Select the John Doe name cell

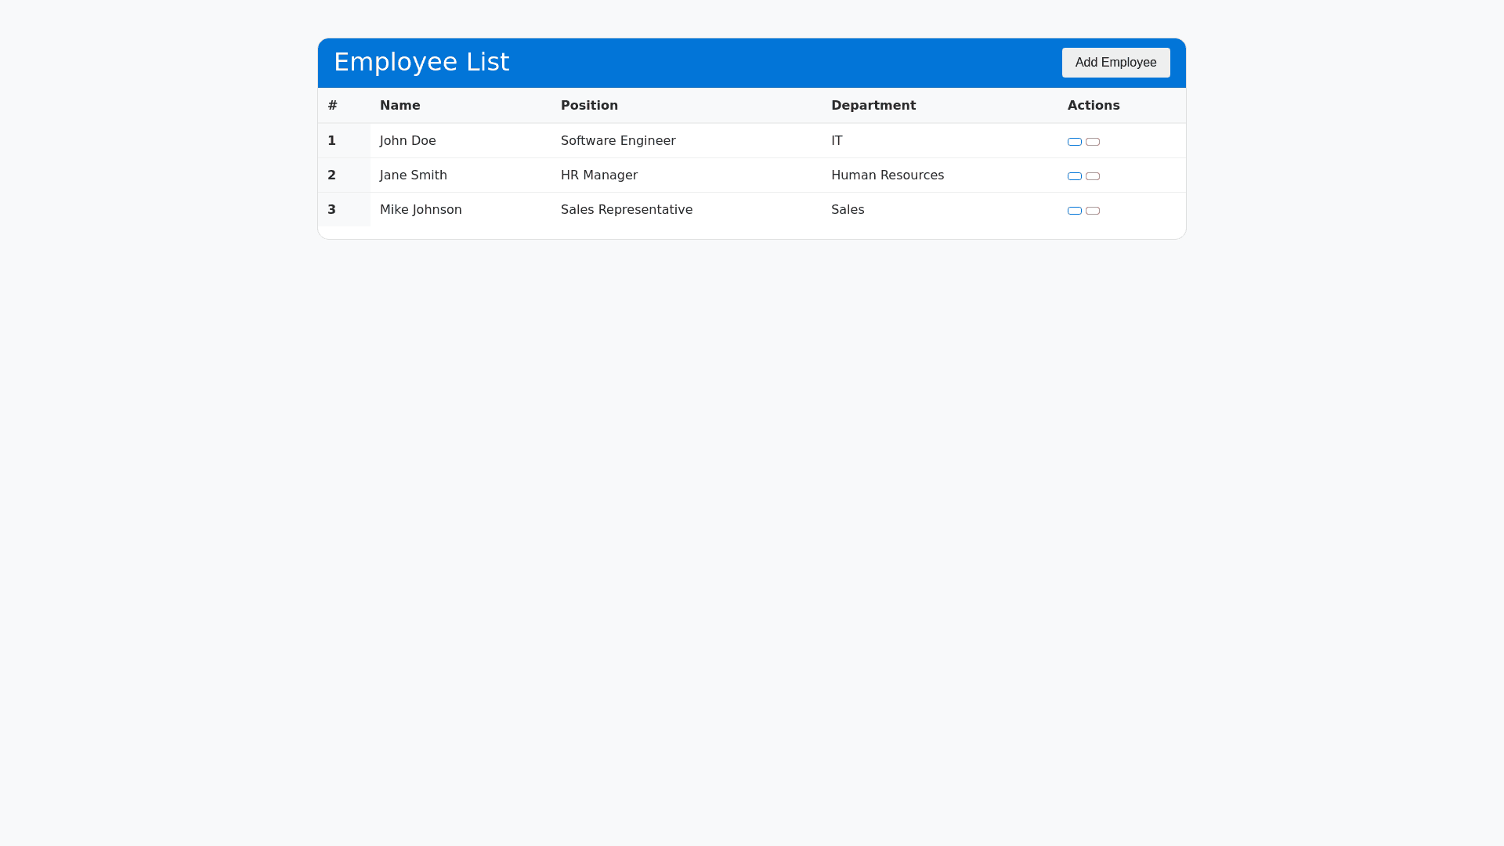pos(407,141)
